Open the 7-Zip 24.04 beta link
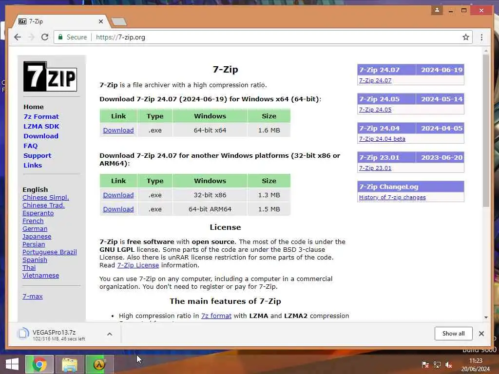Viewport: 499px width, 374px height. click(382, 139)
